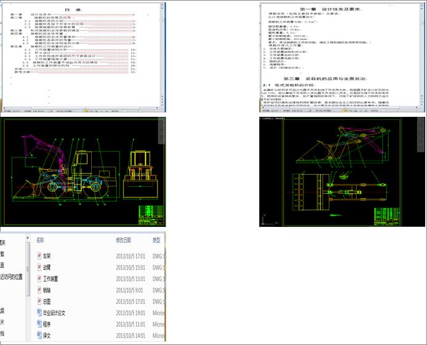
Task: Click the '2013/10/5 13:01' date of 工作装置
Action: click(x=130, y=279)
